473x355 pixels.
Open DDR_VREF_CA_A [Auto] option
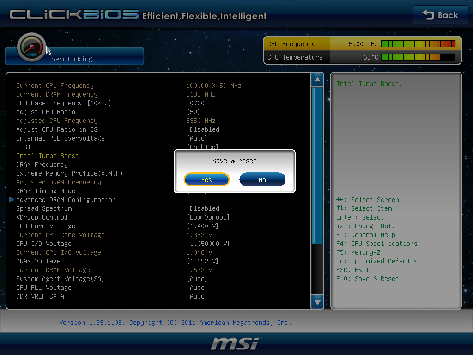point(197,296)
